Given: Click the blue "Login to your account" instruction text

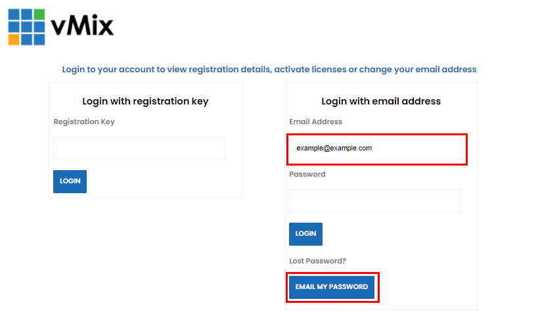Looking at the screenshot, I should click(269, 69).
